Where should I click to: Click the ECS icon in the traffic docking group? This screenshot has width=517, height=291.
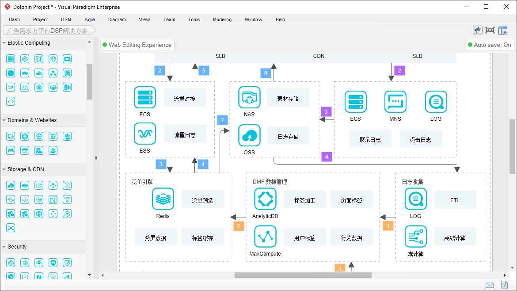[x=145, y=97]
